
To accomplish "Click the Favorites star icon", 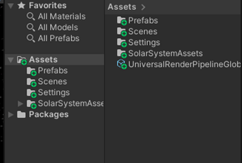I will pos(21,6).
